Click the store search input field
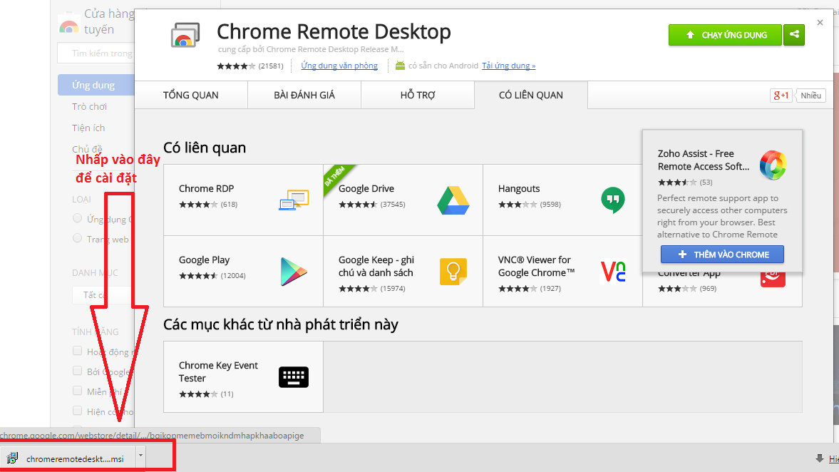 (x=96, y=53)
